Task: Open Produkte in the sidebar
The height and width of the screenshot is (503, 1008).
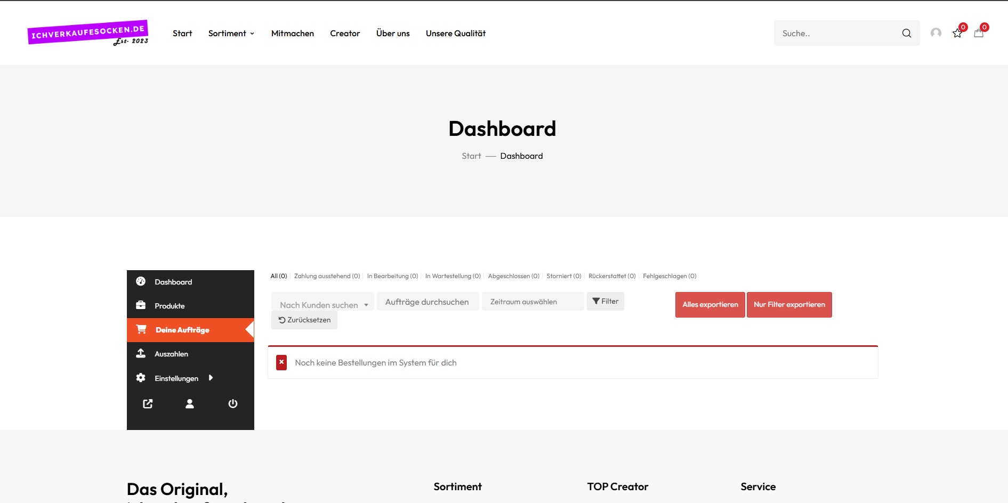Action: coord(170,306)
